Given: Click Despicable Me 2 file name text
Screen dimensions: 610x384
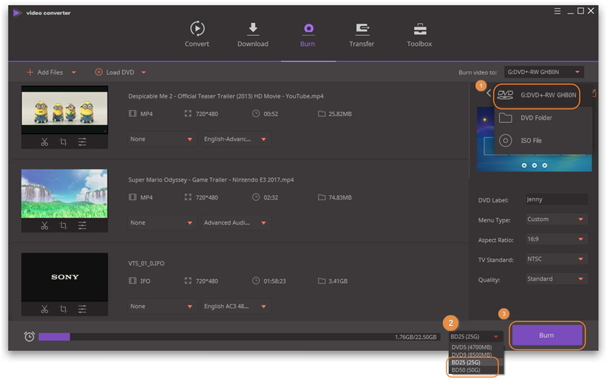Looking at the screenshot, I should click(x=226, y=96).
